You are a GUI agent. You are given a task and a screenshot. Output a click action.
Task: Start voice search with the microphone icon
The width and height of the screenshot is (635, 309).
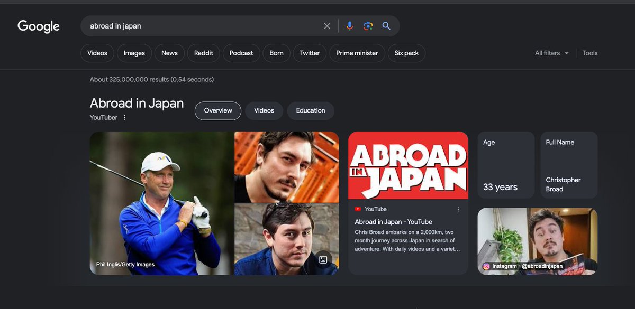349,26
